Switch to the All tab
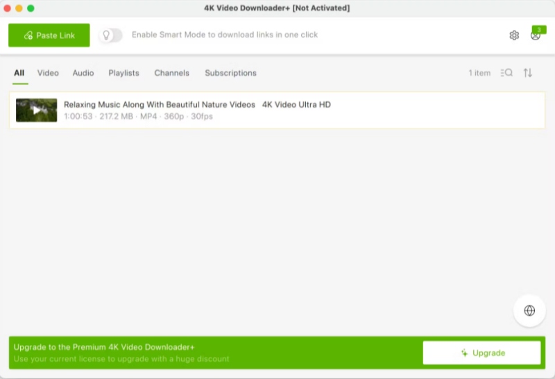 (19, 73)
